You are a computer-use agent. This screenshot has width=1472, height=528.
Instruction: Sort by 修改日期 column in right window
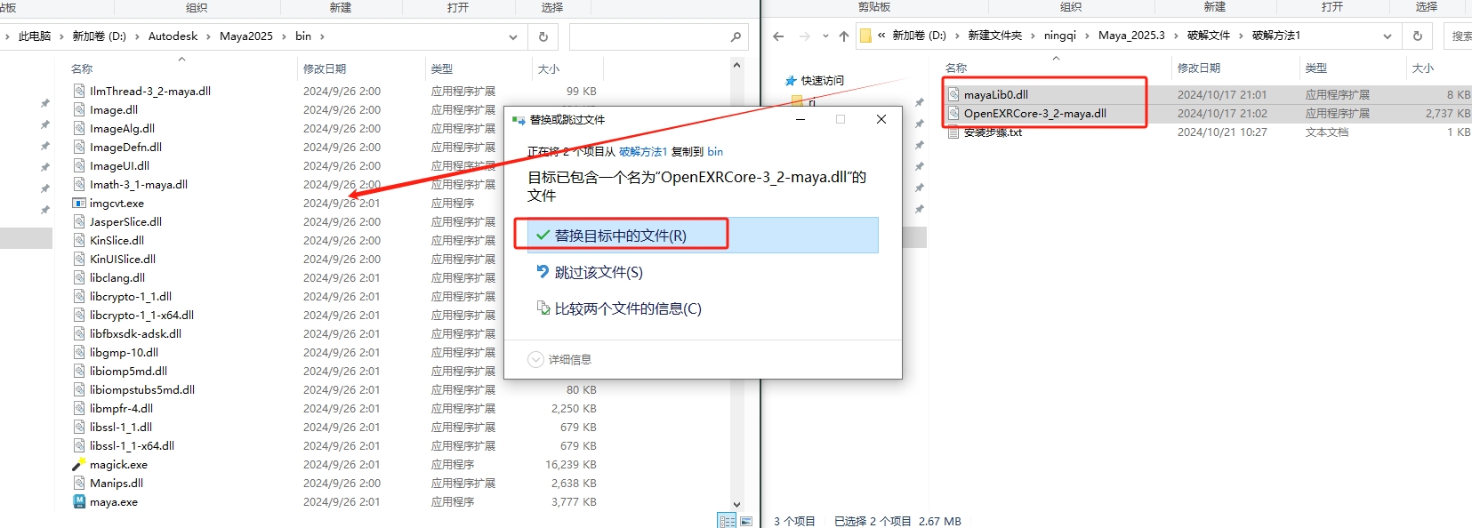pos(1199,68)
